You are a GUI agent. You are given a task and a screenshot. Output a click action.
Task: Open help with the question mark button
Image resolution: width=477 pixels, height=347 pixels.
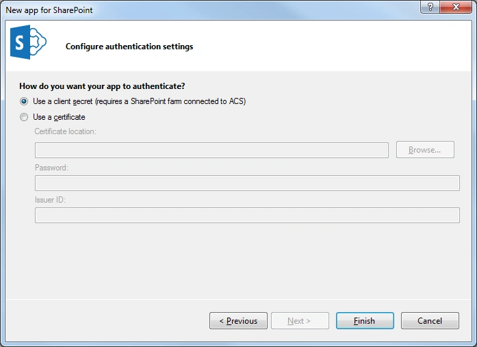(430, 7)
